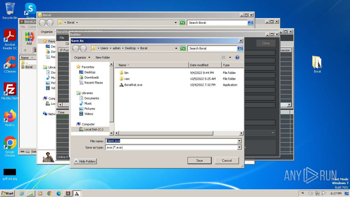The image size is (350, 197).
Task: Expand the Desktop breadcrumb arrow
Action: [x=138, y=48]
